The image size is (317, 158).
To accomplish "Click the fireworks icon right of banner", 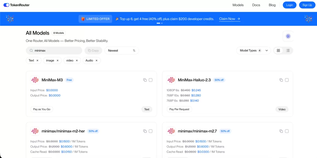I will [x=308, y=19].
